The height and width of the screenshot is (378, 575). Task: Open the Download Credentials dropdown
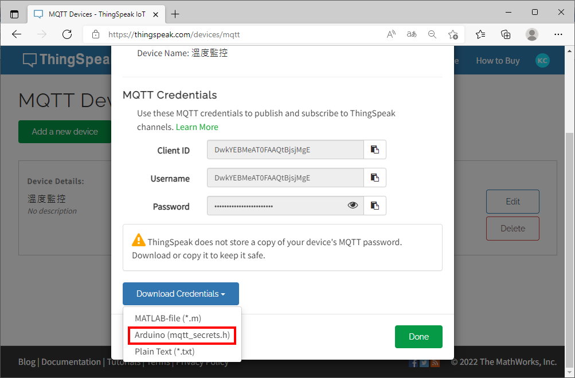(x=181, y=294)
